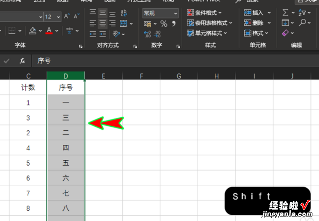Apply red font color
The height and width of the screenshot is (221, 319).
[49, 30]
